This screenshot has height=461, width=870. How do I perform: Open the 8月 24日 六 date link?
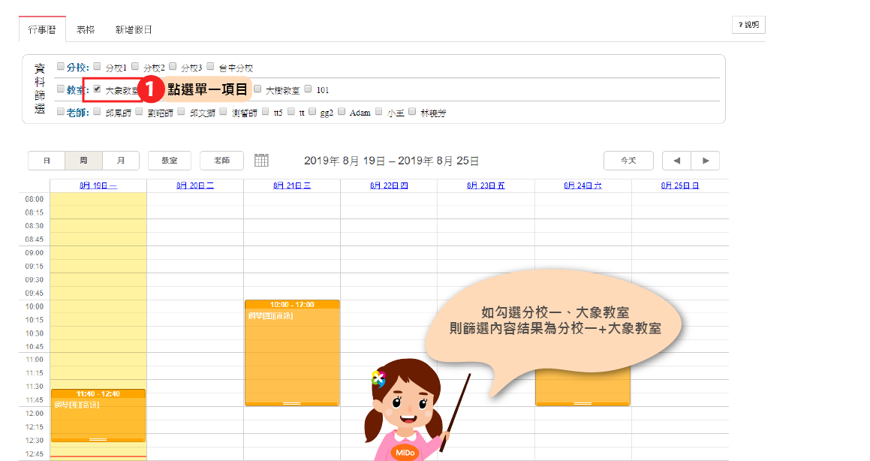click(583, 185)
